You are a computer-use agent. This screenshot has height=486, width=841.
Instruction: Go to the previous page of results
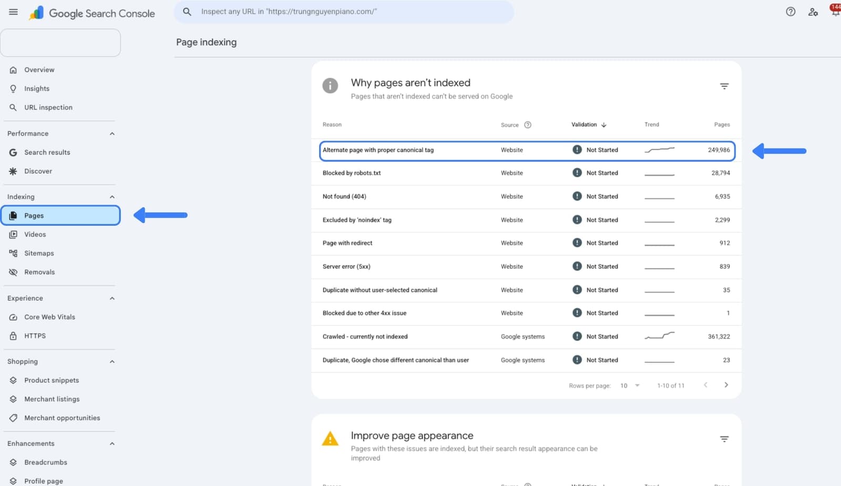(x=705, y=385)
